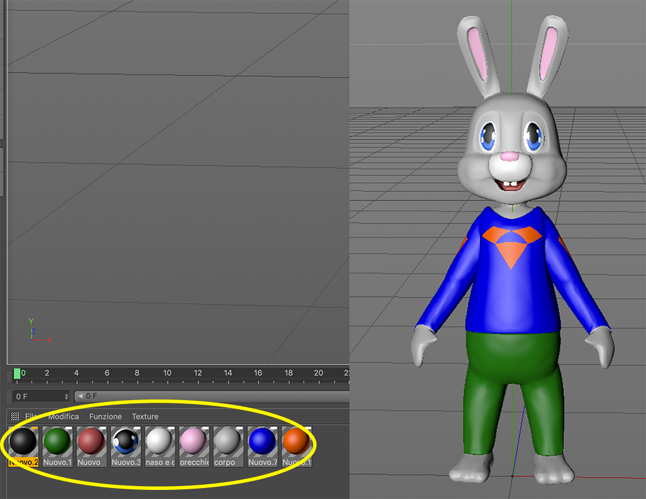Click the '0 F' preview range slider
Screen dimensions: 646x499
click(x=212, y=396)
